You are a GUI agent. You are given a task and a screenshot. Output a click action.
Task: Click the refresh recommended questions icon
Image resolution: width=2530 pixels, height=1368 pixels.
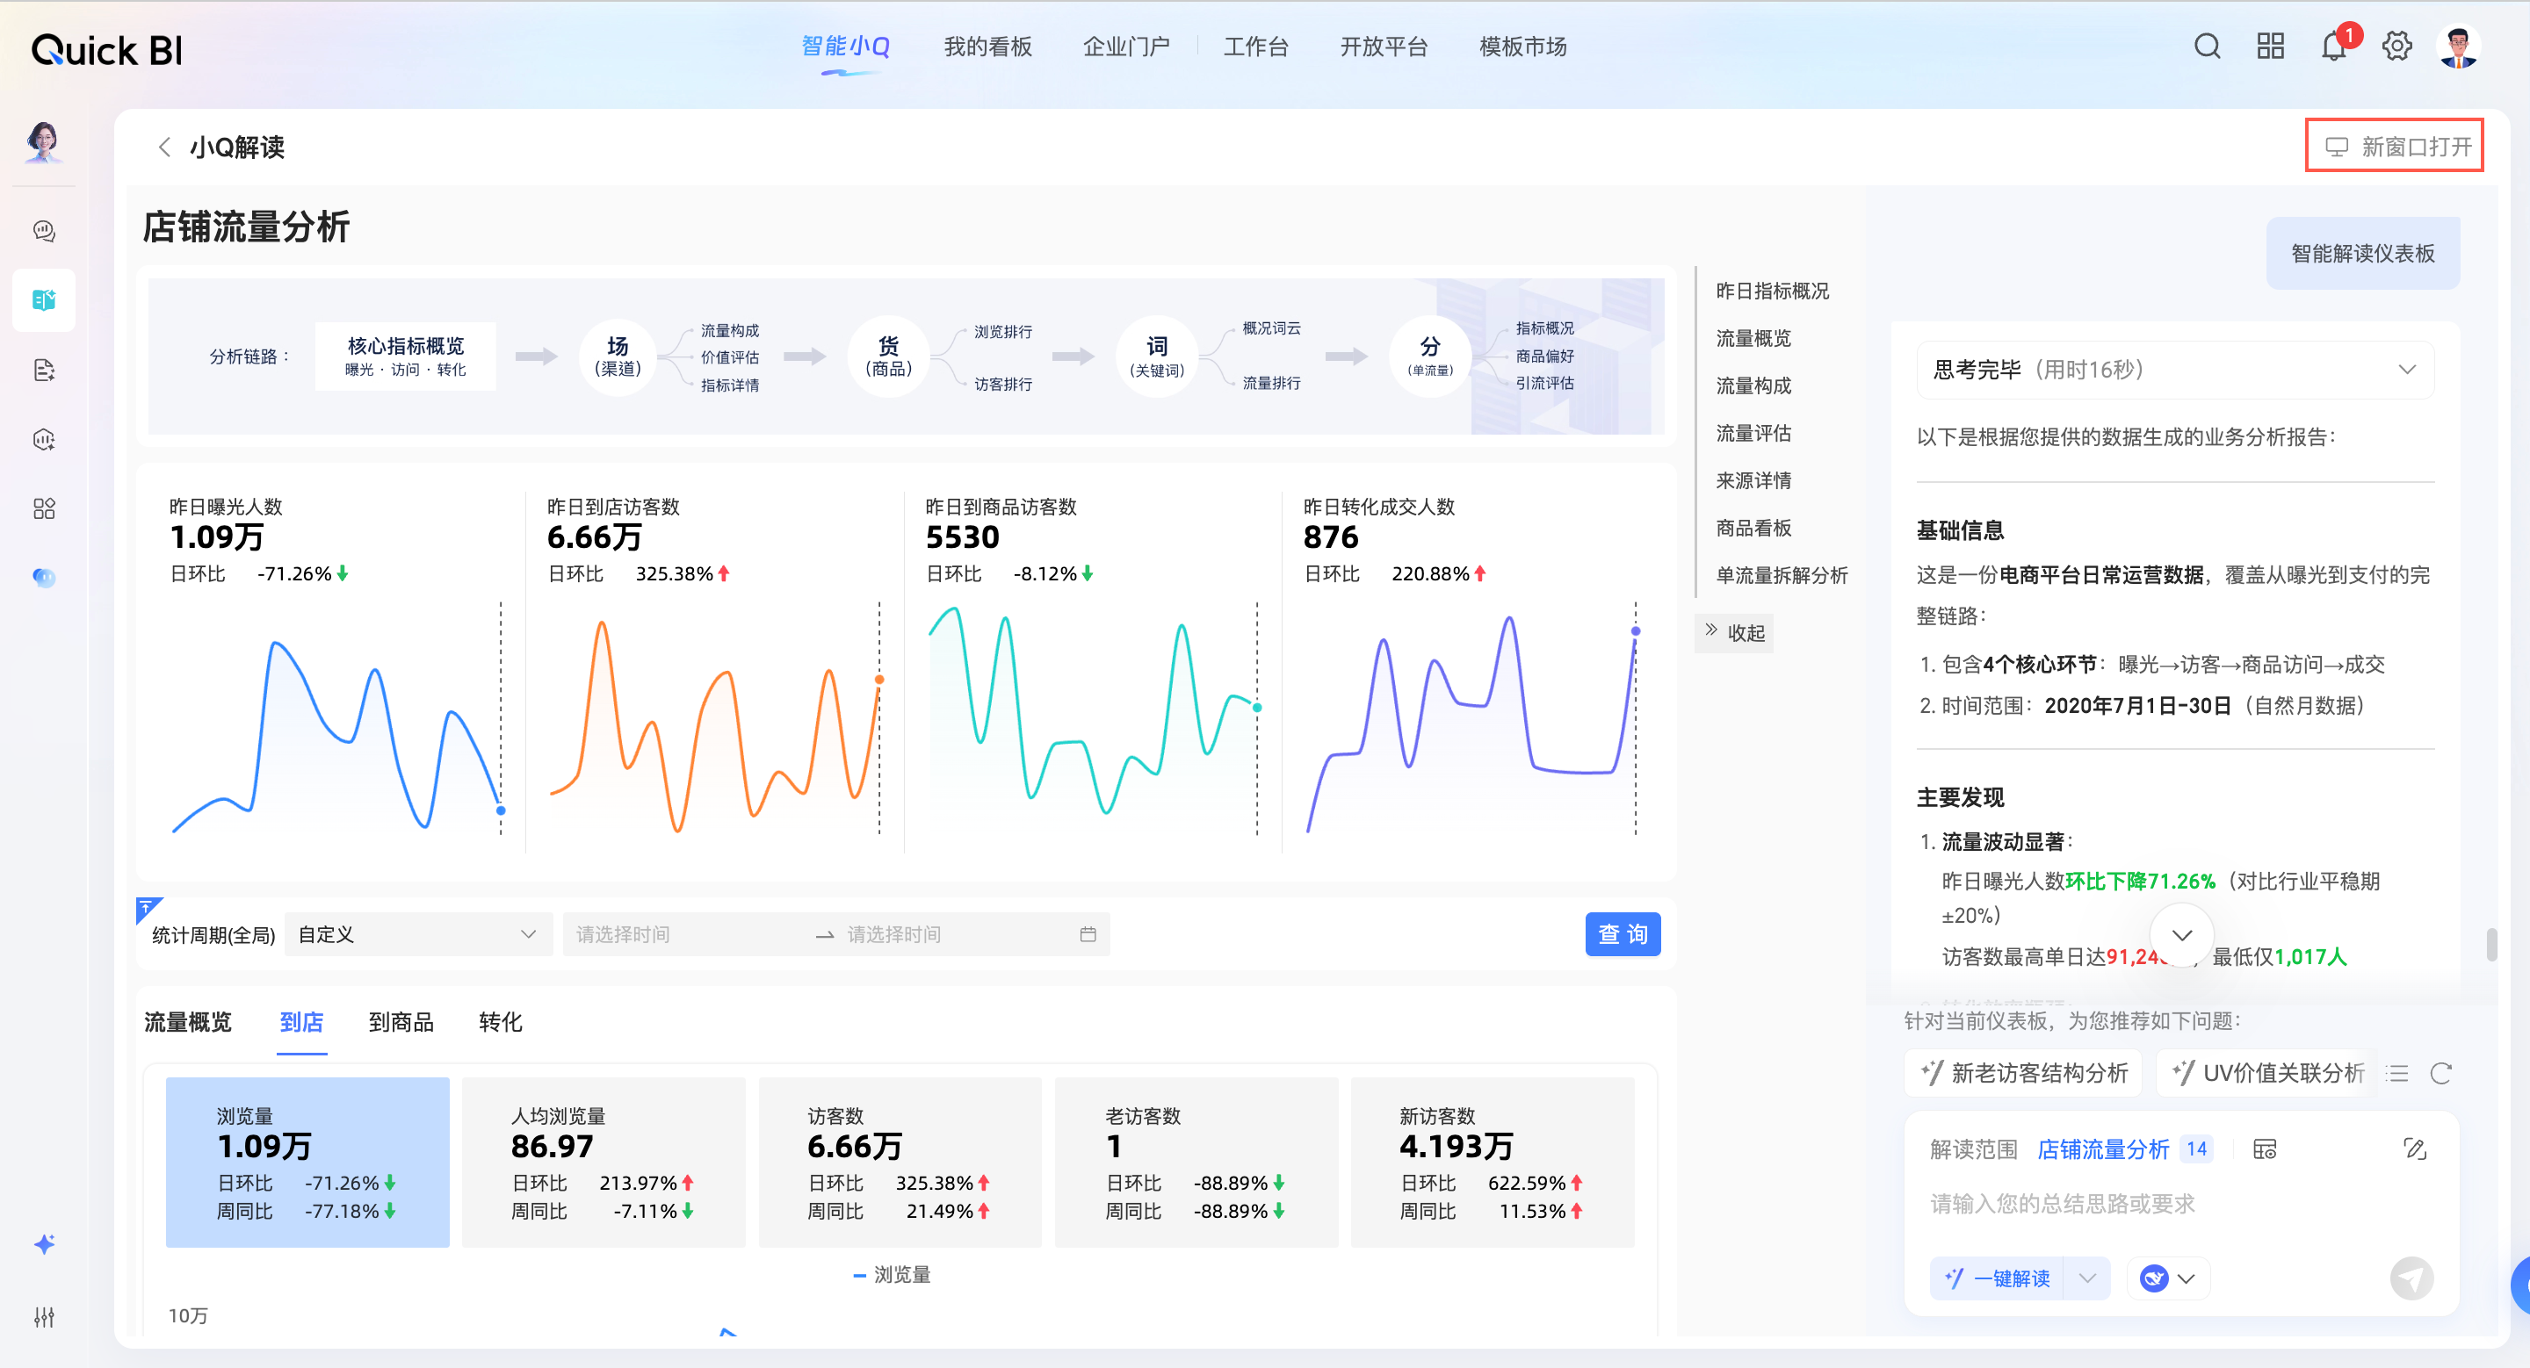pyautogui.click(x=2440, y=1073)
